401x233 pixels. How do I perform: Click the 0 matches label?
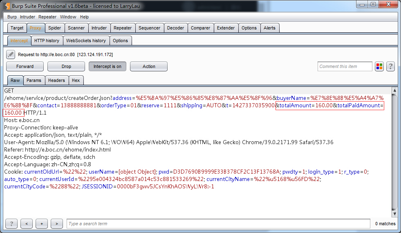(385, 224)
